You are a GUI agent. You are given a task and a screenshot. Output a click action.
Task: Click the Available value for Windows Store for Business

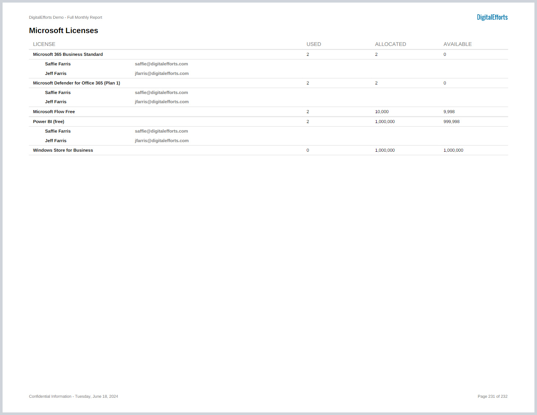(x=454, y=150)
